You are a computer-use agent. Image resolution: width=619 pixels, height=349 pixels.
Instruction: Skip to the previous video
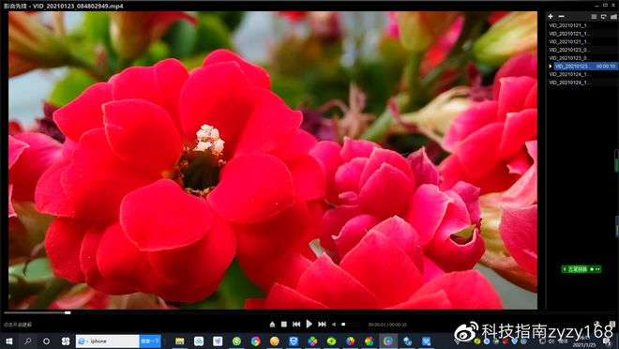click(x=296, y=324)
